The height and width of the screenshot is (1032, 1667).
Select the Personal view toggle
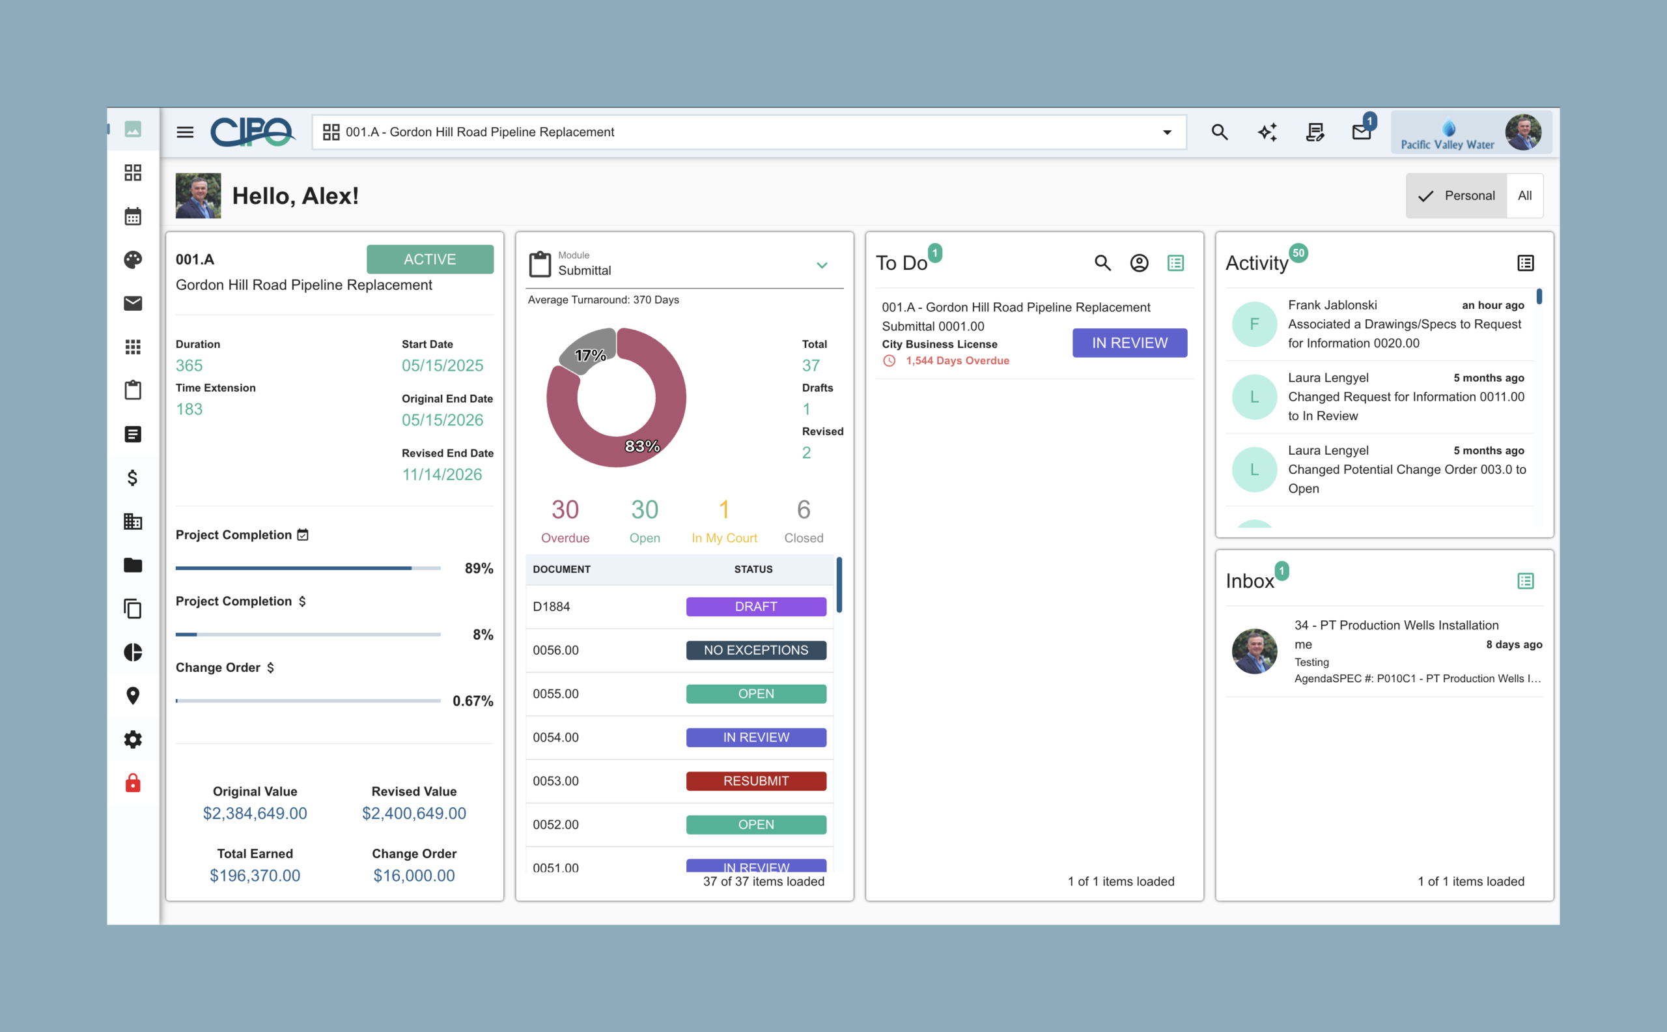pyautogui.click(x=1456, y=196)
